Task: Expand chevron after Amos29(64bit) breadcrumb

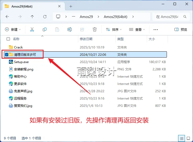Action: [x=133, y=17]
